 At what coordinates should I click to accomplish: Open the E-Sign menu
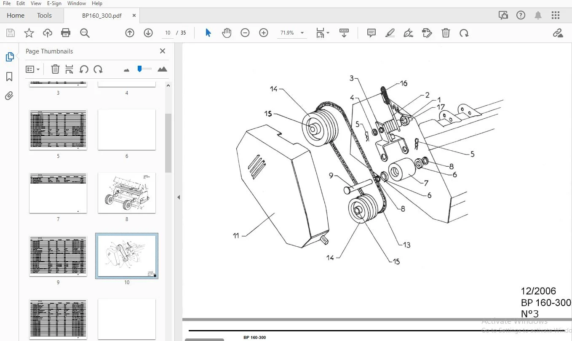(55, 3)
